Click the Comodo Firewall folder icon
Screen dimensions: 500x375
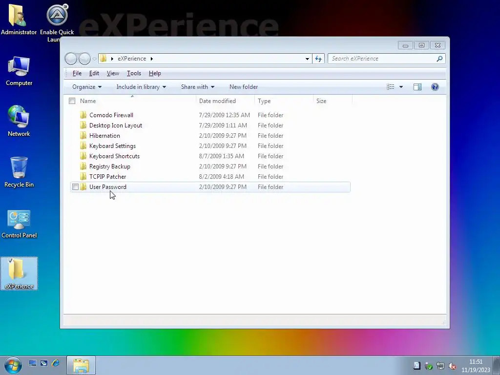click(x=83, y=115)
